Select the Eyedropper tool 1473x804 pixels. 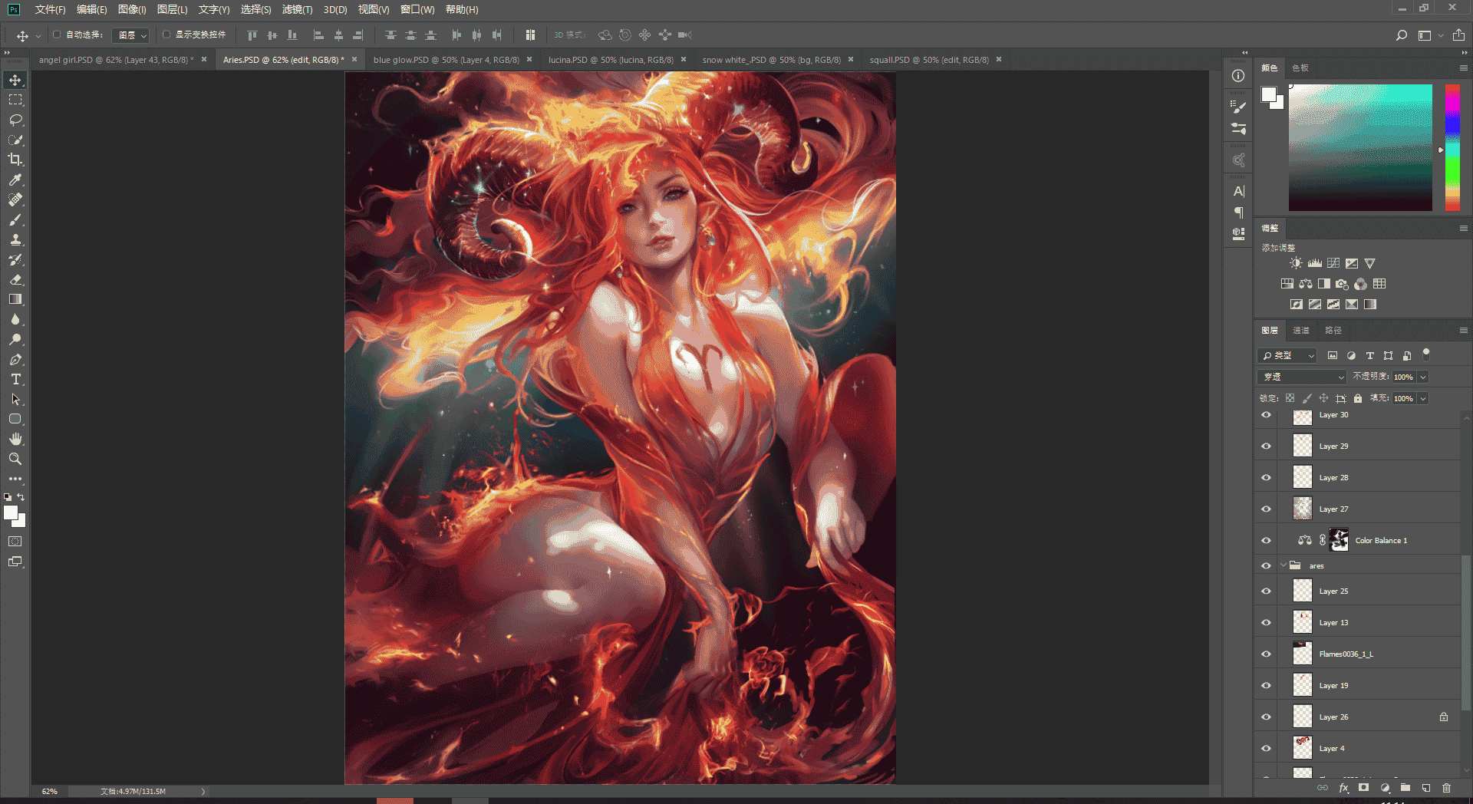click(x=15, y=180)
